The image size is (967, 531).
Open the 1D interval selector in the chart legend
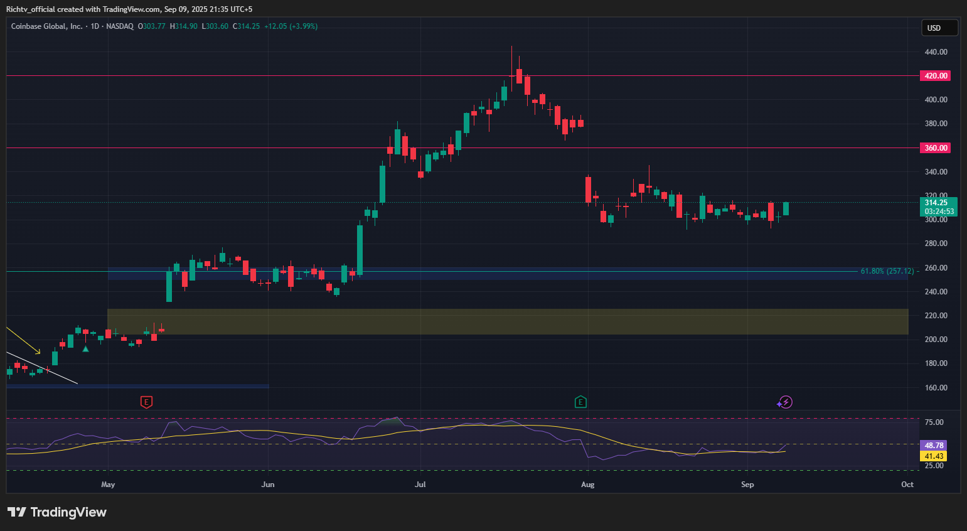tap(95, 26)
